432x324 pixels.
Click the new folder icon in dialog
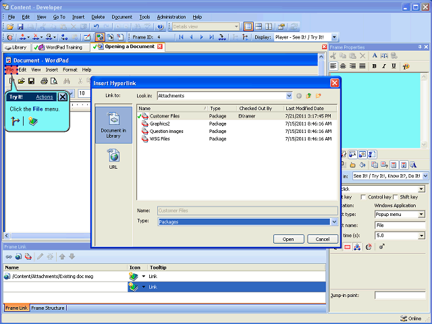pyautogui.click(x=318, y=96)
